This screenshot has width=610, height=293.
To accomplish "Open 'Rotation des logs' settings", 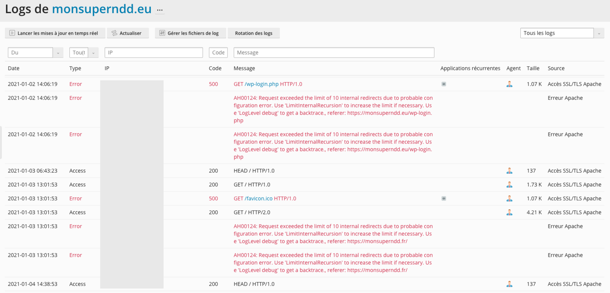I will tap(254, 33).
